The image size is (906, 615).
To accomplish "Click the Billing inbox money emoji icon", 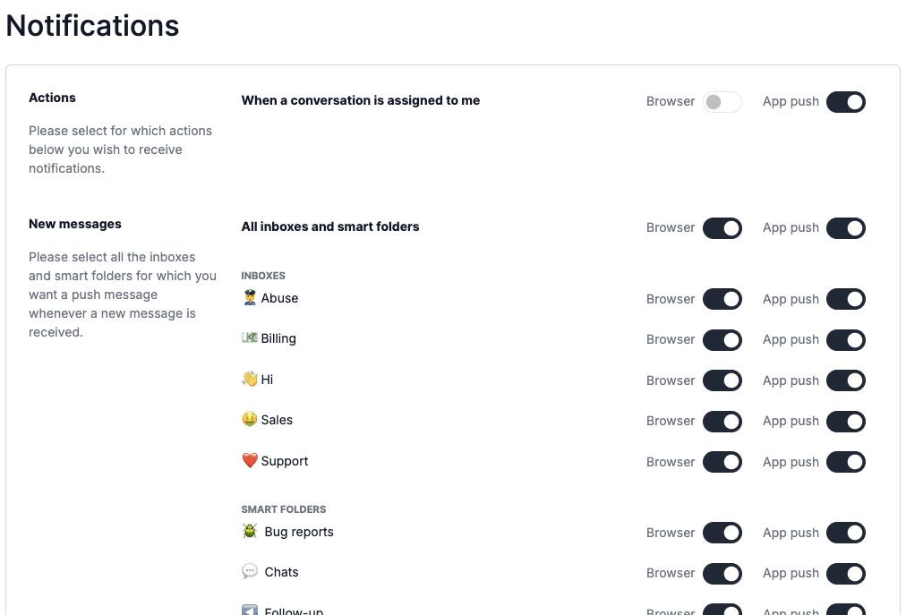I will (x=250, y=338).
